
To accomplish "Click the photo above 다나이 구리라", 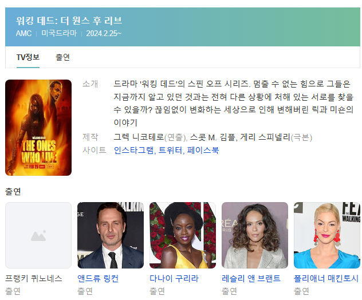I will (x=183, y=235).
